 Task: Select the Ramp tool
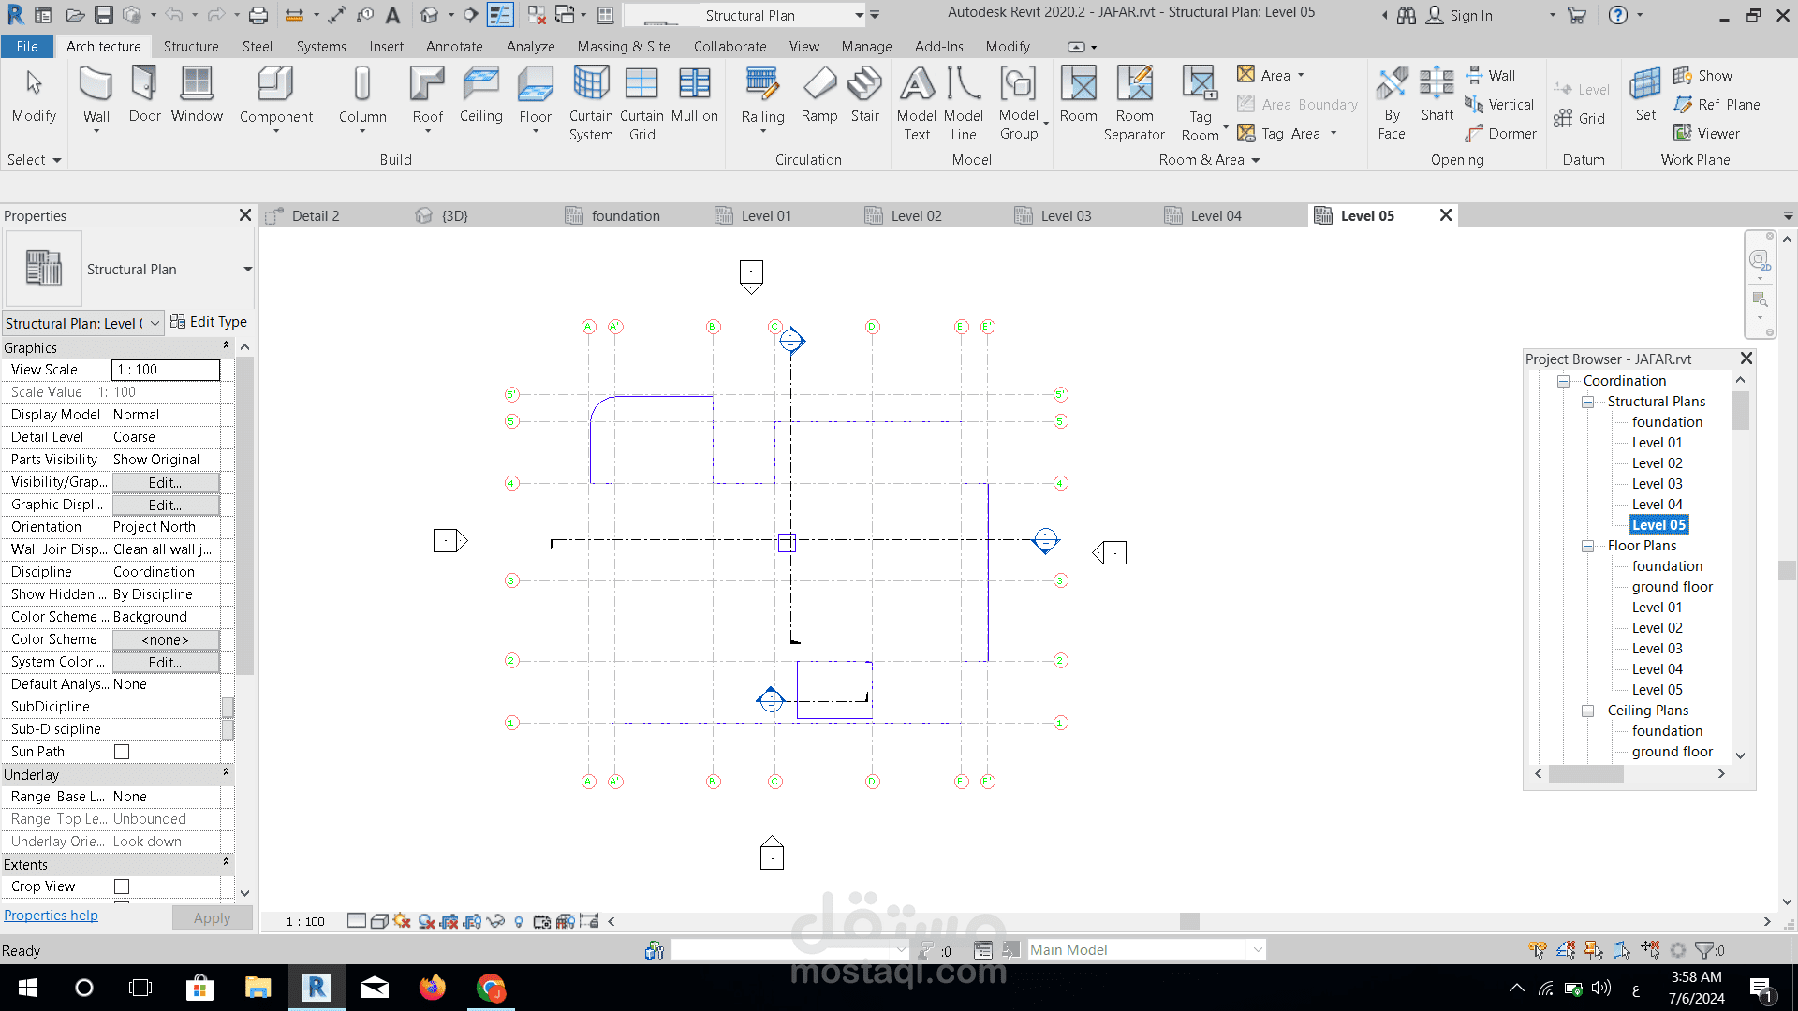point(819,95)
